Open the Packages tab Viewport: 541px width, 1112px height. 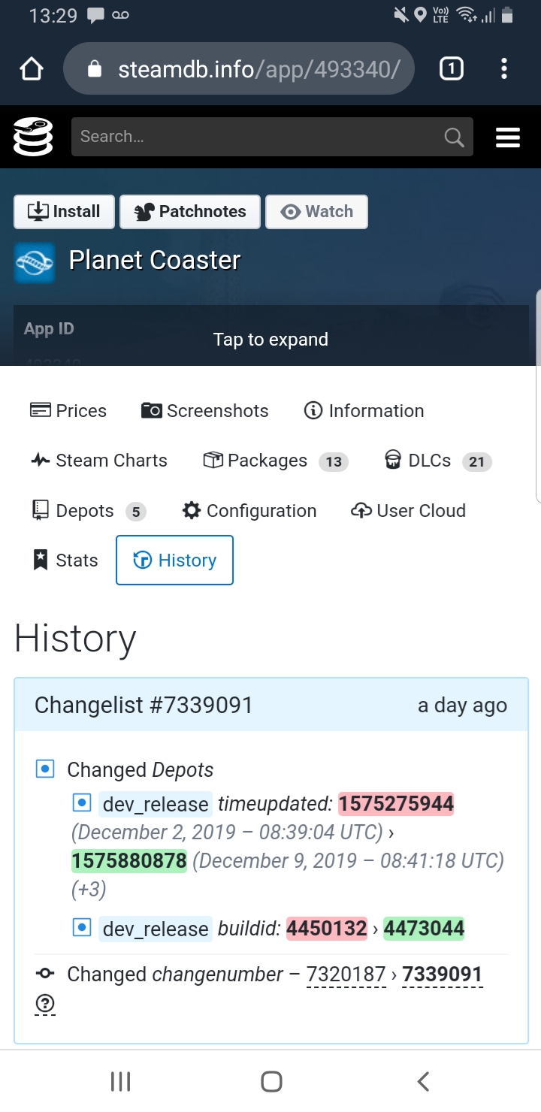274,461
